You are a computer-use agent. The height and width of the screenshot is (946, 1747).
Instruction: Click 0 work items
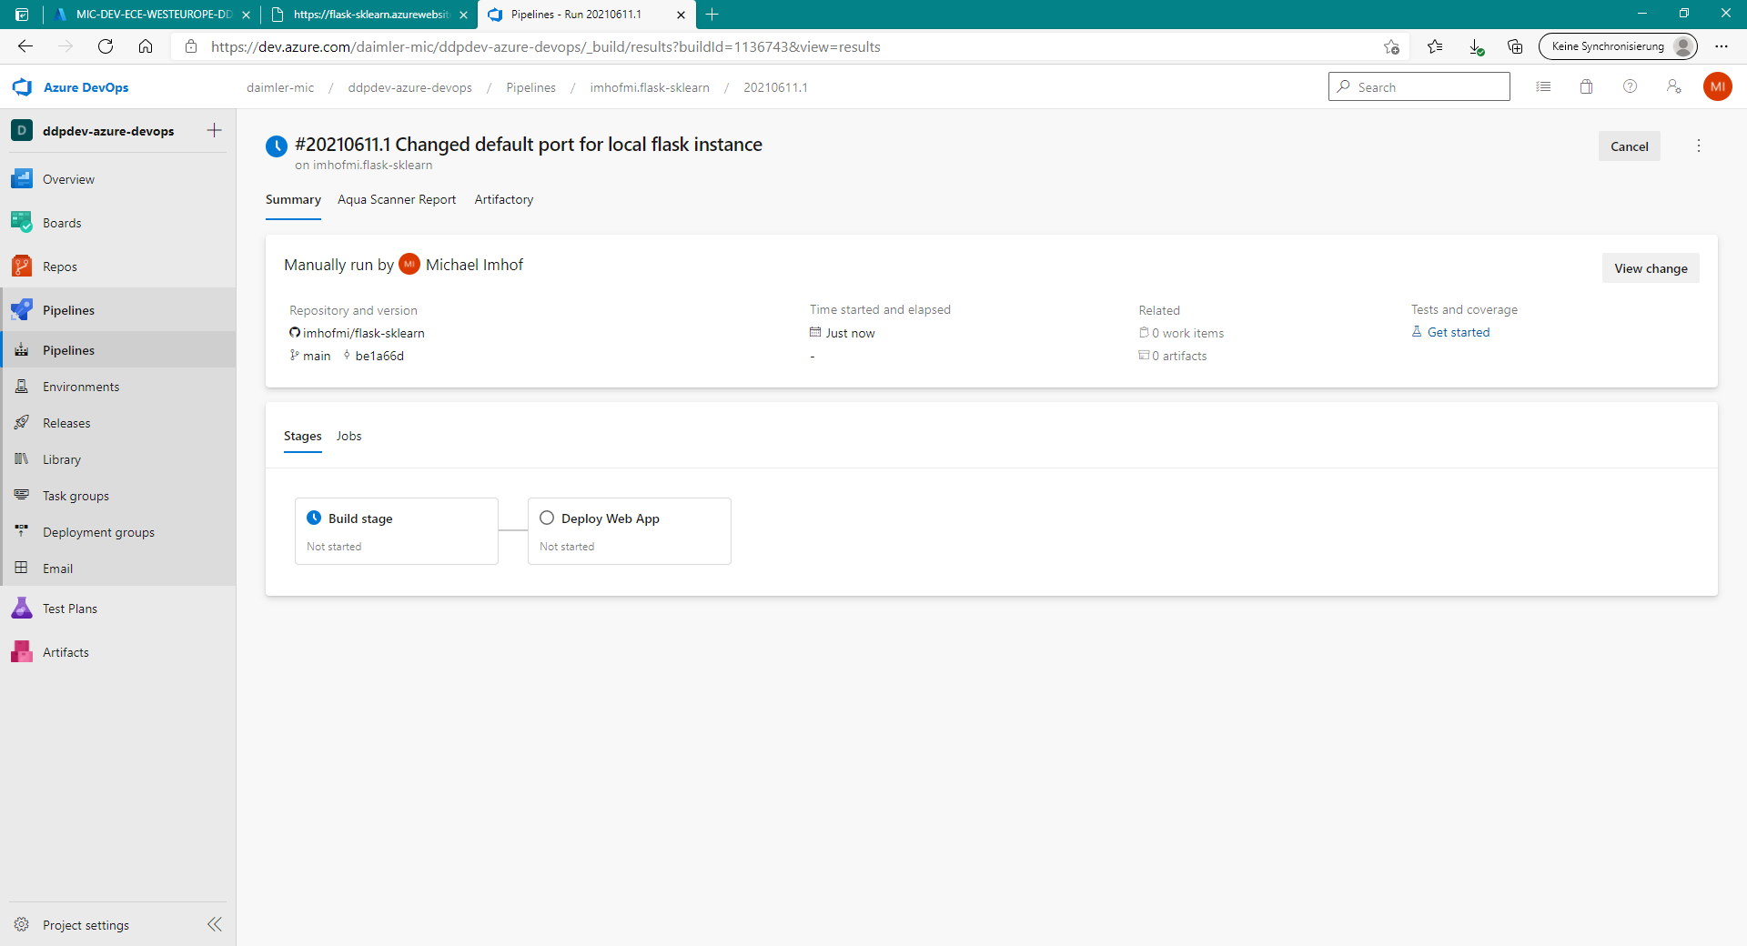(x=1187, y=333)
